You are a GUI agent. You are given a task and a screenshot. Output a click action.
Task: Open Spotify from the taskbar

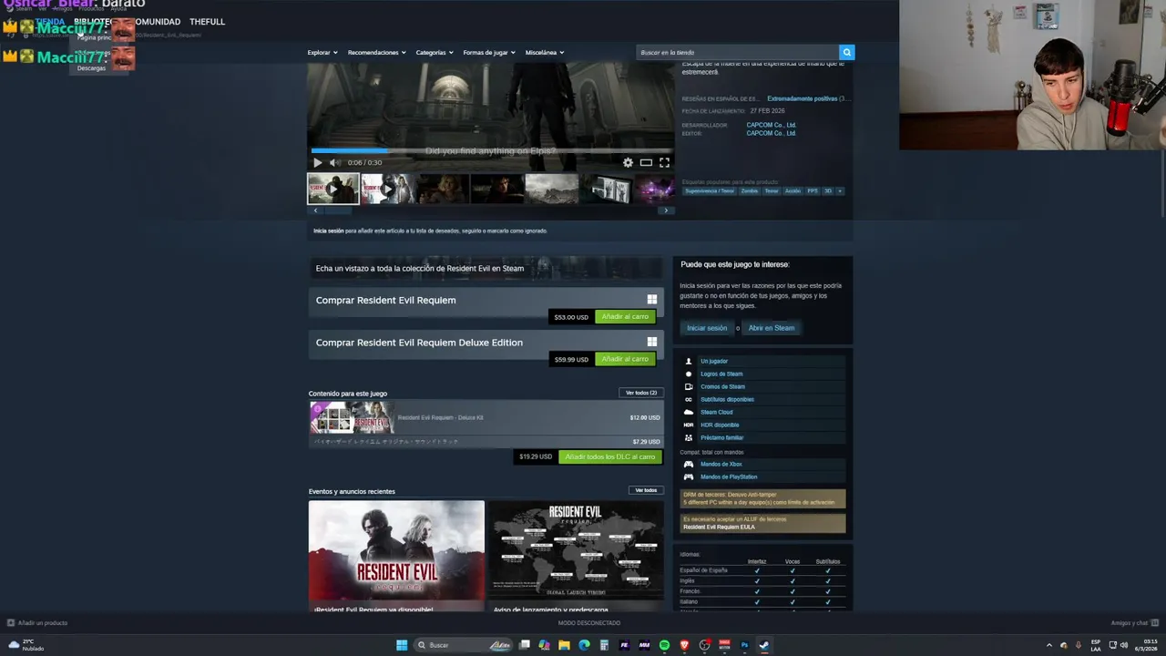[664, 645]
